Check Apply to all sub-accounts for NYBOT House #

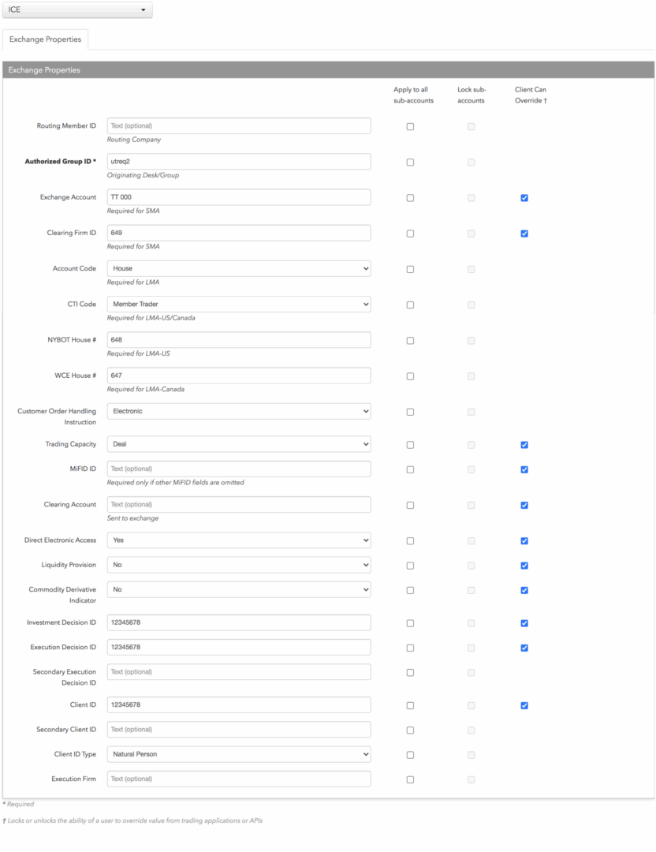411,341
